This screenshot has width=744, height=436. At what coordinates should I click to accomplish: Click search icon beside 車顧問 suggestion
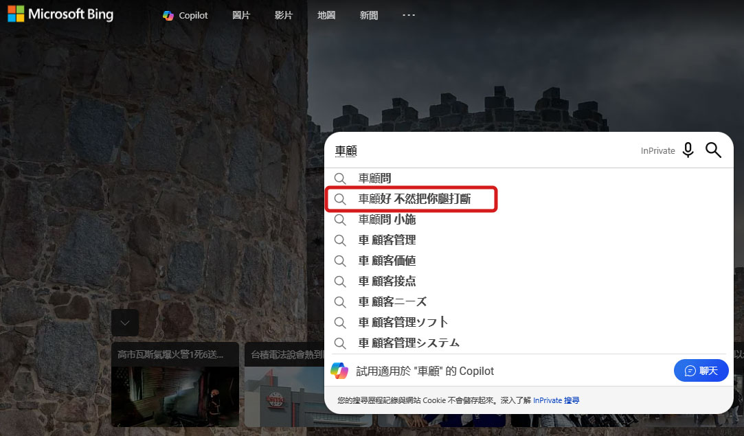tap(340, 179)
